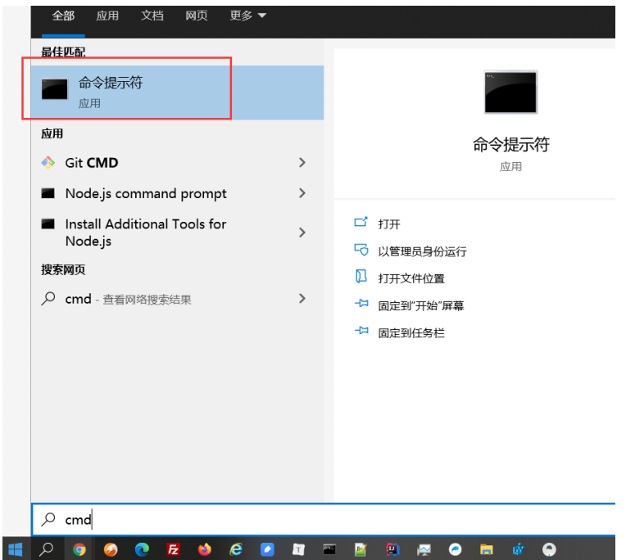The height and width of the screenshot is (560, 626).
Task: Open Microsoft Edge from the taskbar
Action: pos(142,549)
